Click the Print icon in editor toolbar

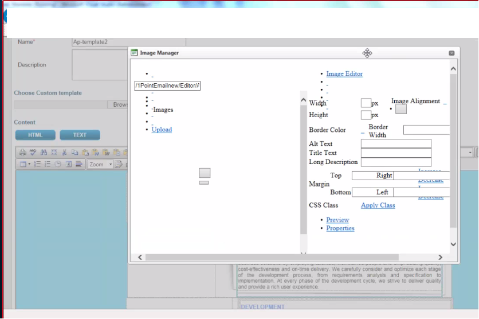[22, 152]
